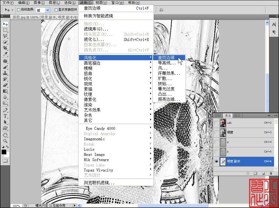Click the black foreground color swatch
The height and width of the screenshot is (208, 279).
[x=4, y=152]
